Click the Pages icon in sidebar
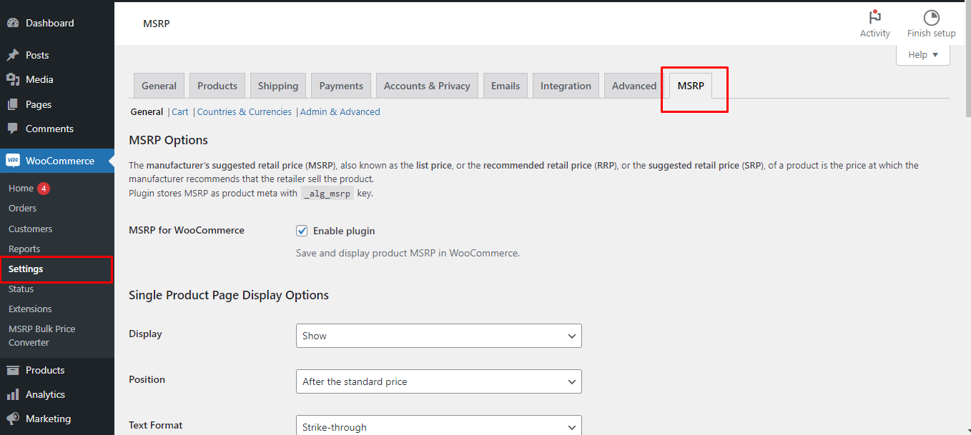 tap(13, 104)
